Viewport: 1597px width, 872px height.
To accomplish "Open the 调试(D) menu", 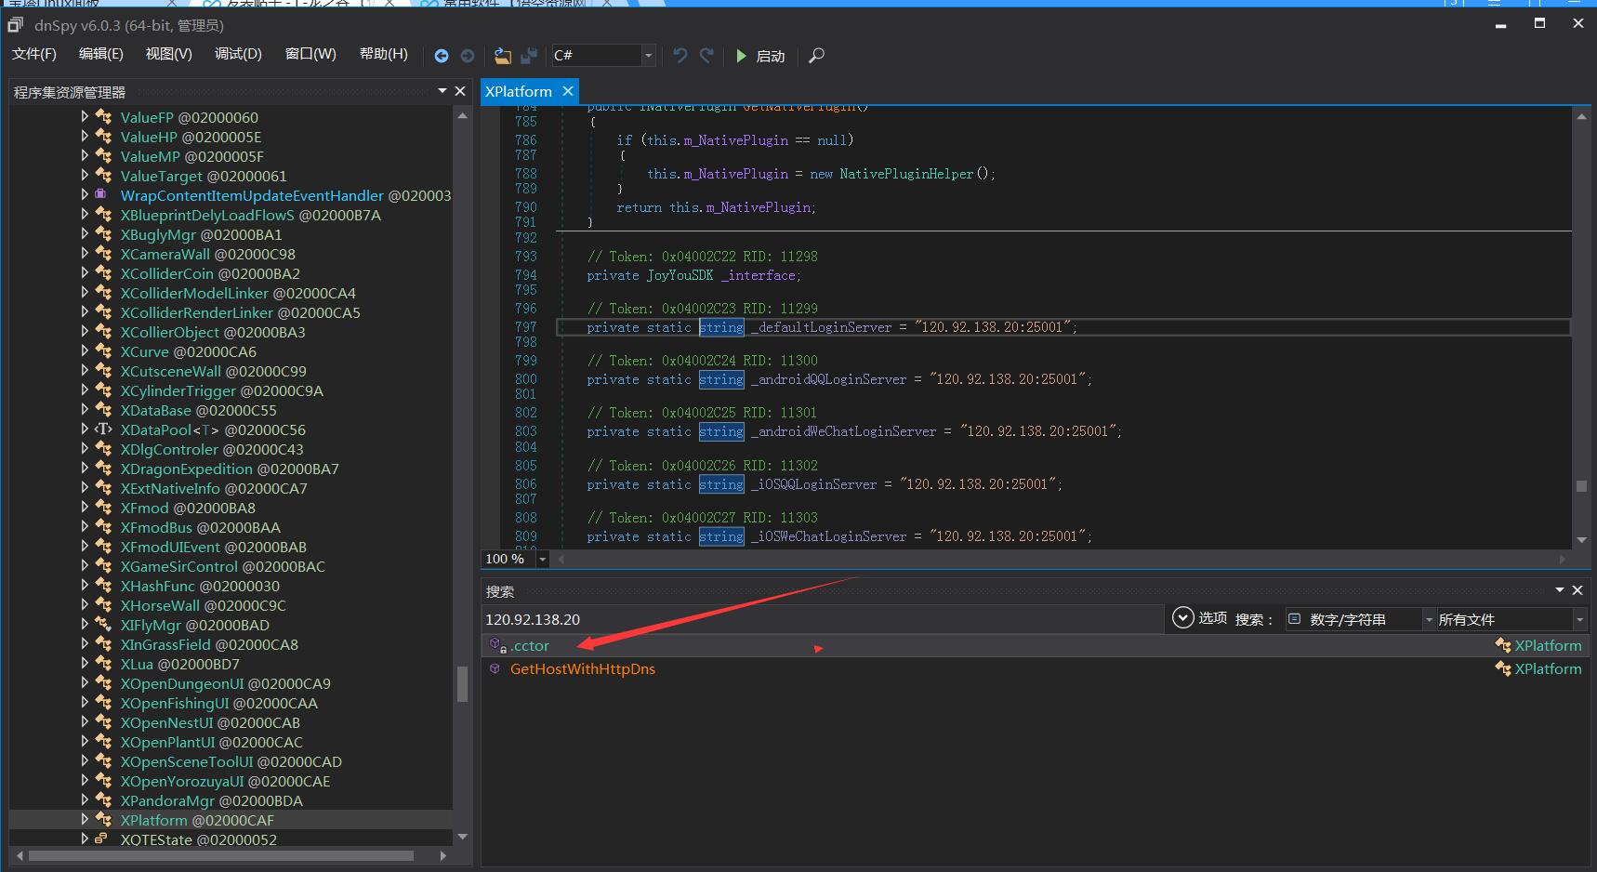I will tap(239, 54).
